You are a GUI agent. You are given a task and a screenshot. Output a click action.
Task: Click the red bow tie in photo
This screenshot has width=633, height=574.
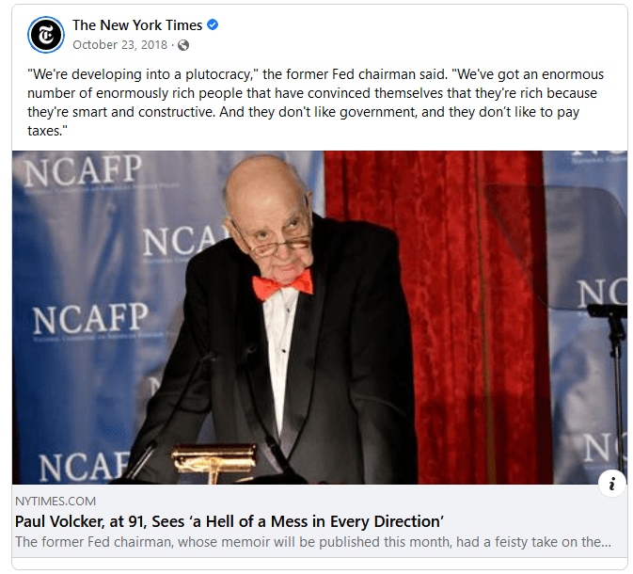click(282, 285)
